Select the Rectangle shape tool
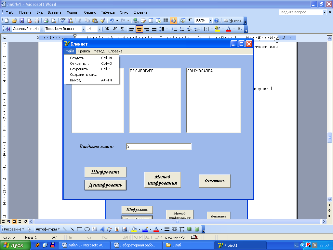333x250 pixels. pos(79,229)
